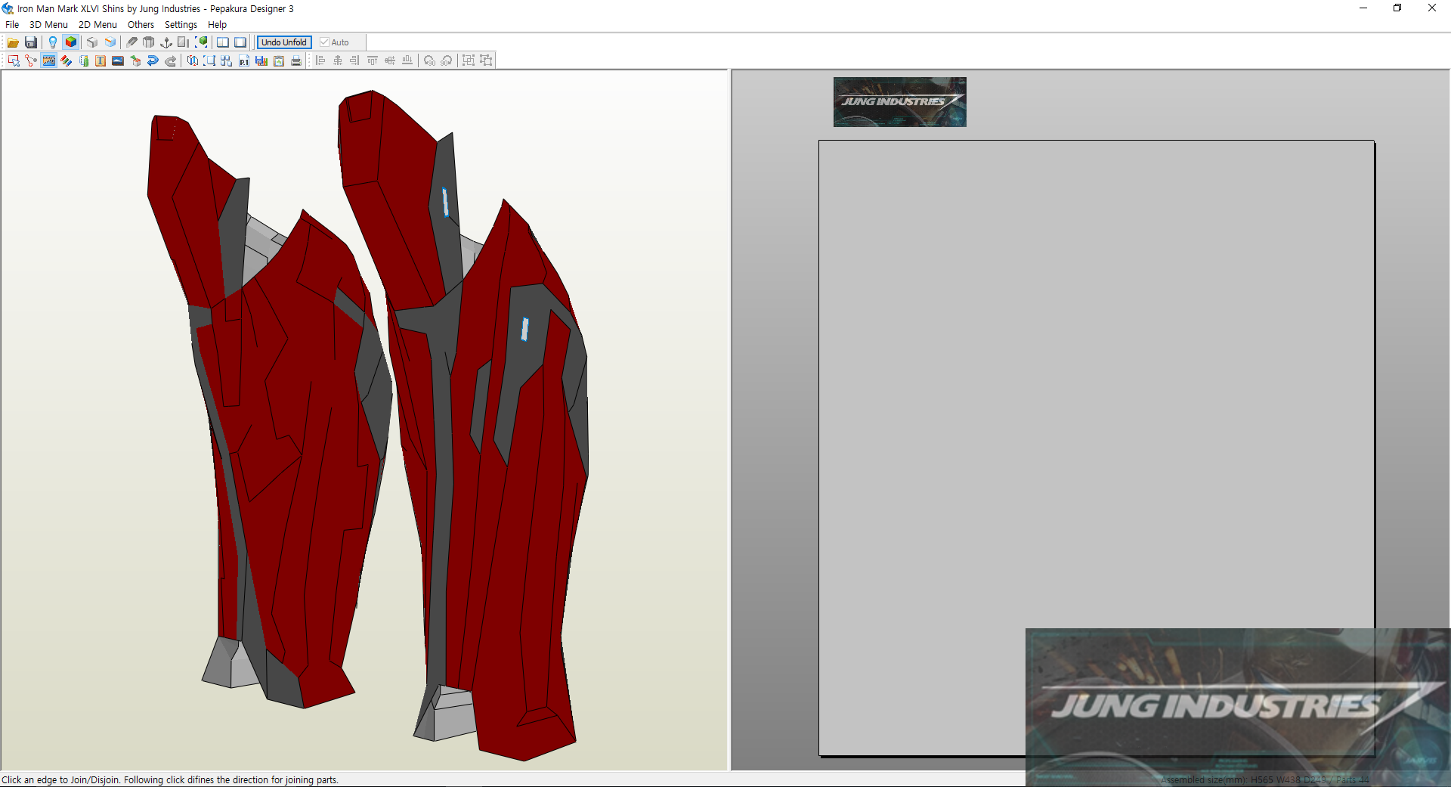This screenshot has width=1451, height=787.
Task: Select the Edit Flaps tool icon
Action: (84, 60)
